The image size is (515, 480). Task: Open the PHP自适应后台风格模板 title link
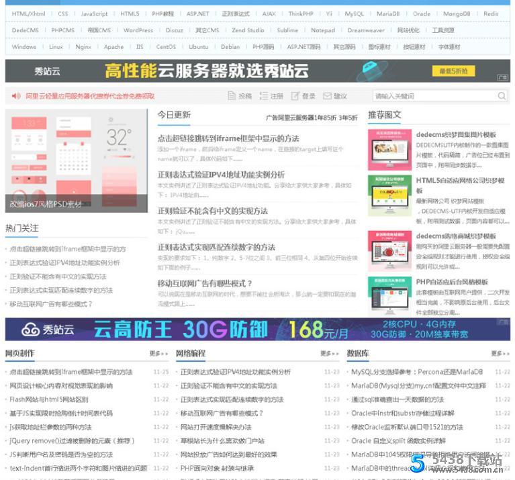452,282
